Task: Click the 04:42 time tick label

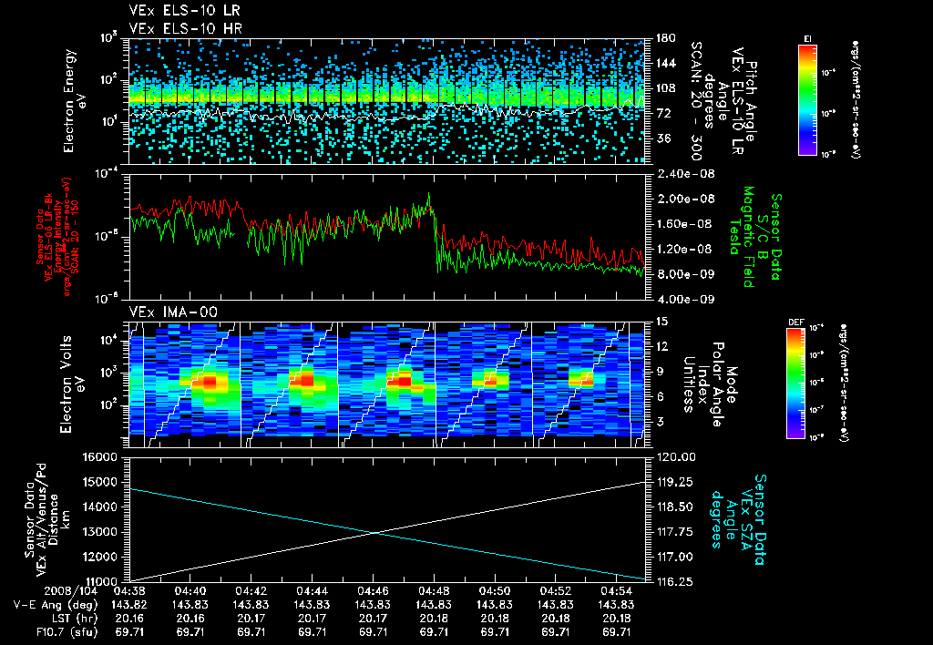Action: (251, 592)
